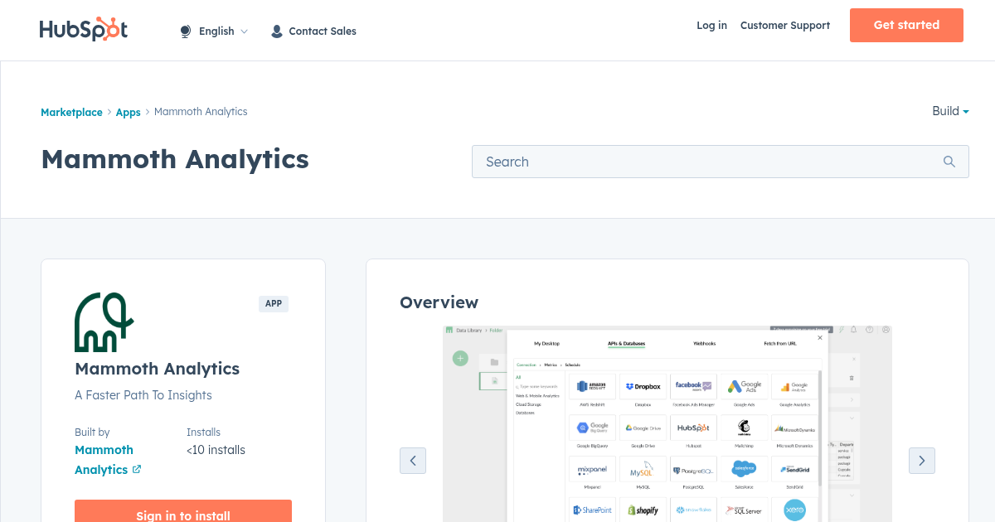The width and height of the screenshot is (995, 522).
Task: Select the APIs & Databases tab in the screenshot
Action: pos(626,343)
